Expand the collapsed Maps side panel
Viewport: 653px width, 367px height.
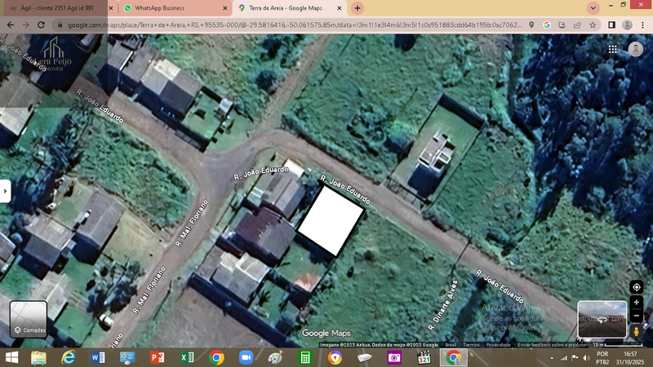click(x=5, y=190)
